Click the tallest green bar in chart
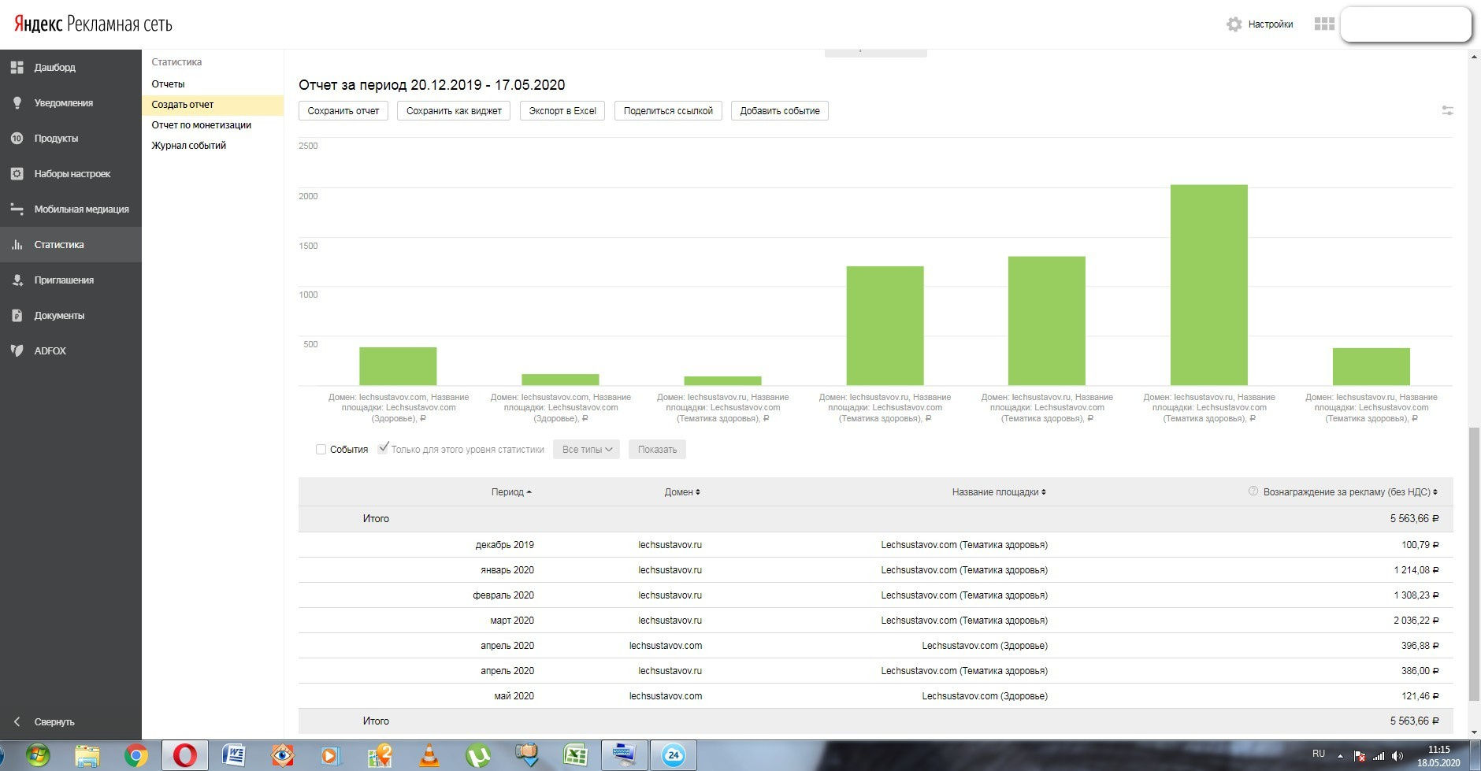The image size is (1481, 771). [x=1209, y=285]
